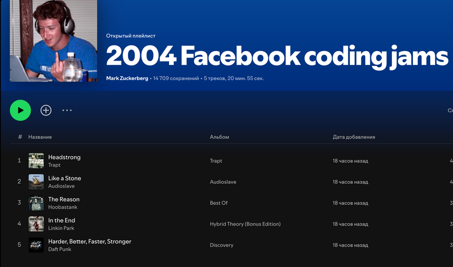
Task: Open the Best Of album link
Action: (x=219, y=203)
